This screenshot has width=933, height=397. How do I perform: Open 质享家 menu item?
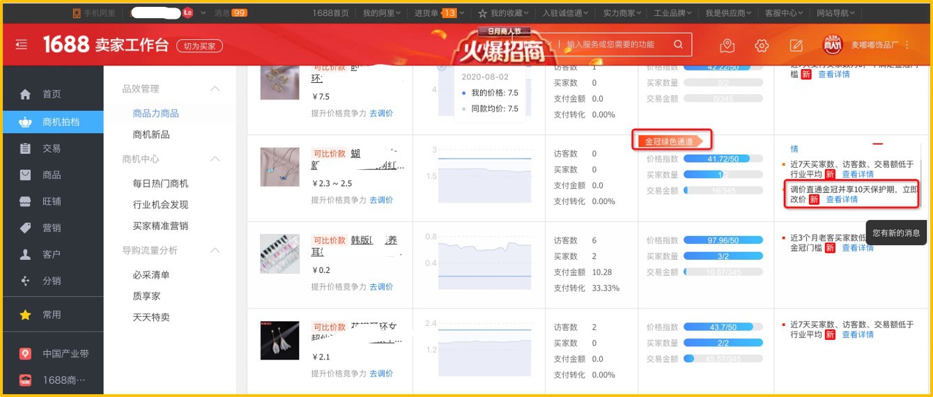click(x=146, y=296)
